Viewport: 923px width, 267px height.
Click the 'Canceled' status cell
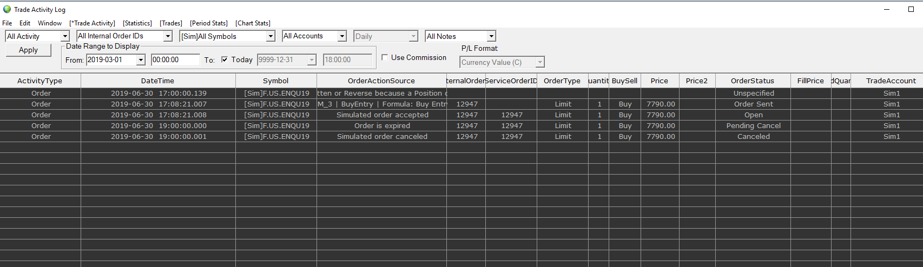753,137
